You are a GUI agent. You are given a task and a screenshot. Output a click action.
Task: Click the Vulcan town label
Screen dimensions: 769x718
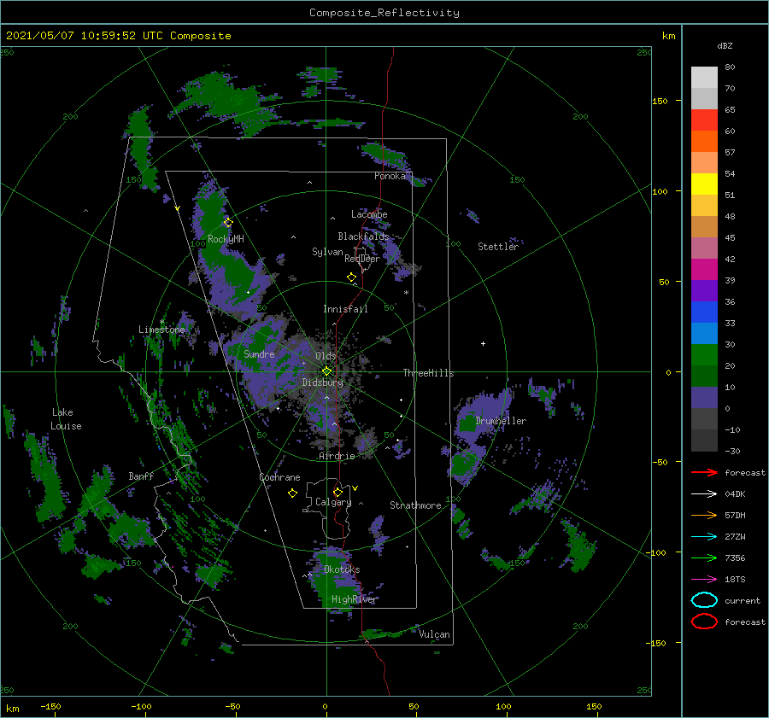(x=434, y=634)
